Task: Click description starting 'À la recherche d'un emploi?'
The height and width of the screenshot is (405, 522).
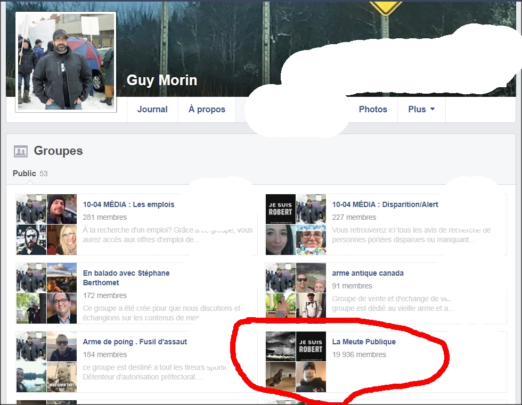Action: [168, 235]
